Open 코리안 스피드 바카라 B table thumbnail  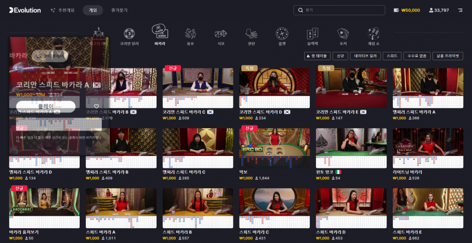coord(121,88)
